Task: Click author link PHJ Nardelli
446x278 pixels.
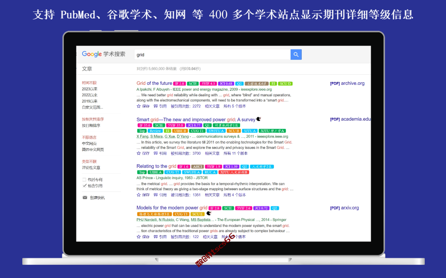Action: point(147,220)
